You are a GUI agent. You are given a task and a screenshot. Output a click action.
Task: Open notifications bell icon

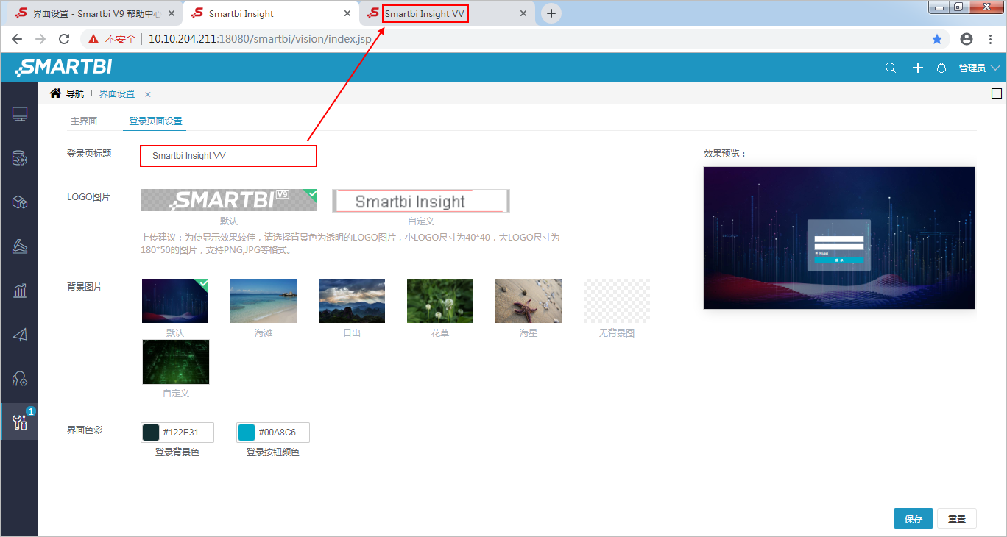tap(941, 68)
